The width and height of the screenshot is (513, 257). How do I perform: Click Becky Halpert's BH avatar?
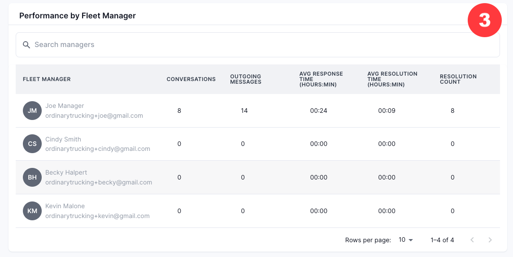click(x=32, y=177)
